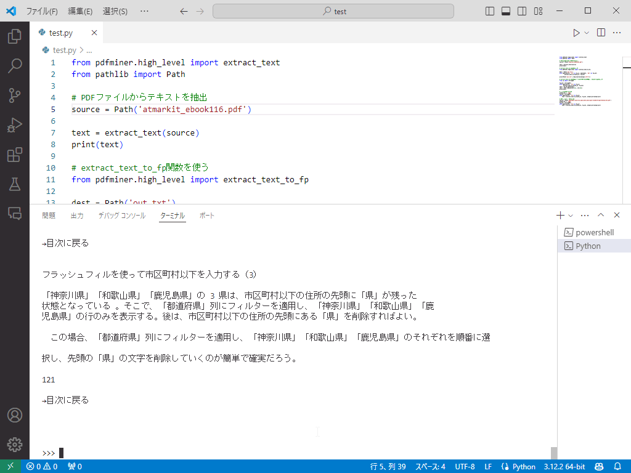Click the terminal vertical scrollbar thumb

(x=553, y=453)
